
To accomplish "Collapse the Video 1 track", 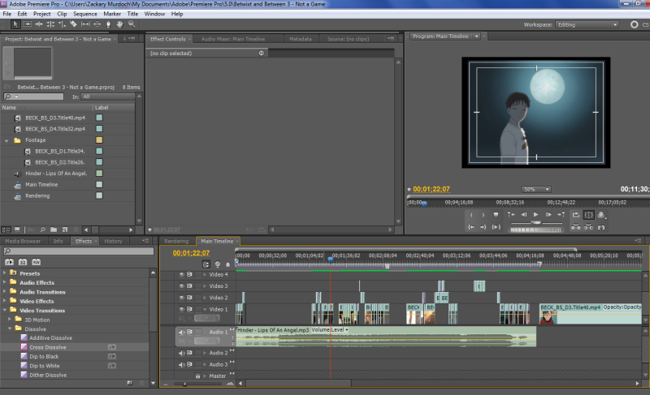I will coord(205,309).
